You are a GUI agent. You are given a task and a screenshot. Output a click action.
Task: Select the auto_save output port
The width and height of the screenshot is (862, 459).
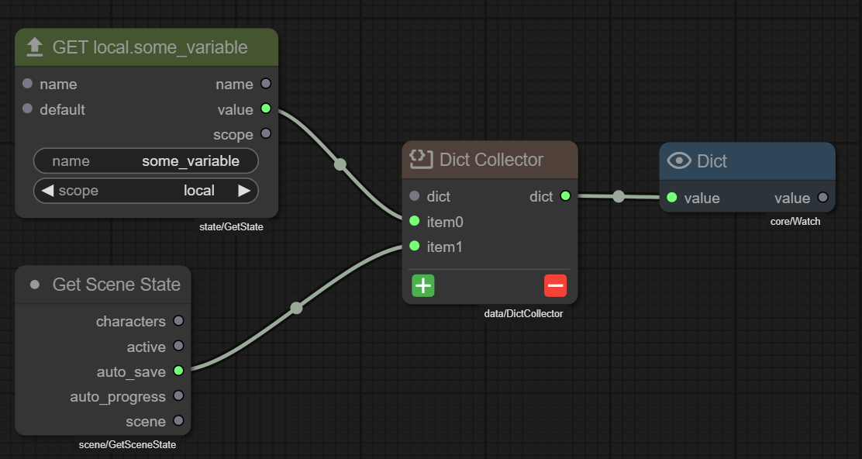(178, 371)
